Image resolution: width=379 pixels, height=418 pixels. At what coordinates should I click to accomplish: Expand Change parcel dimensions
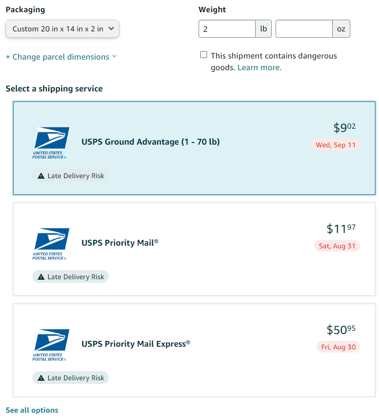[x=61, y=57]
